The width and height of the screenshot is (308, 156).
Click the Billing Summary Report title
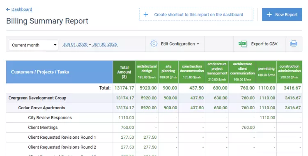click(x=47, y=21)
